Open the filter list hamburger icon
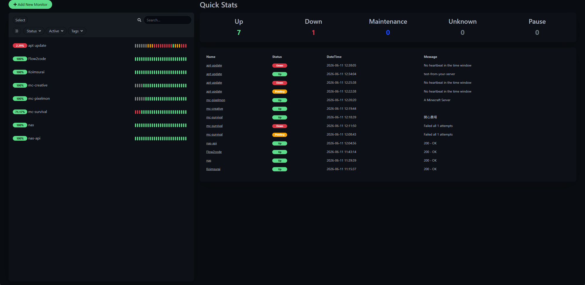Screen dimensions: 585x285 pos(17,31)
